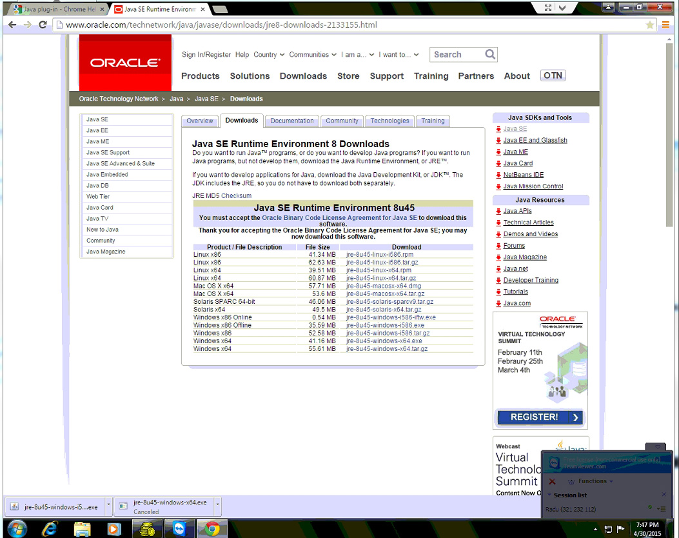Switch to the Community tab
The height and width of the screenshot is (538, 679).
pos(342,121)
